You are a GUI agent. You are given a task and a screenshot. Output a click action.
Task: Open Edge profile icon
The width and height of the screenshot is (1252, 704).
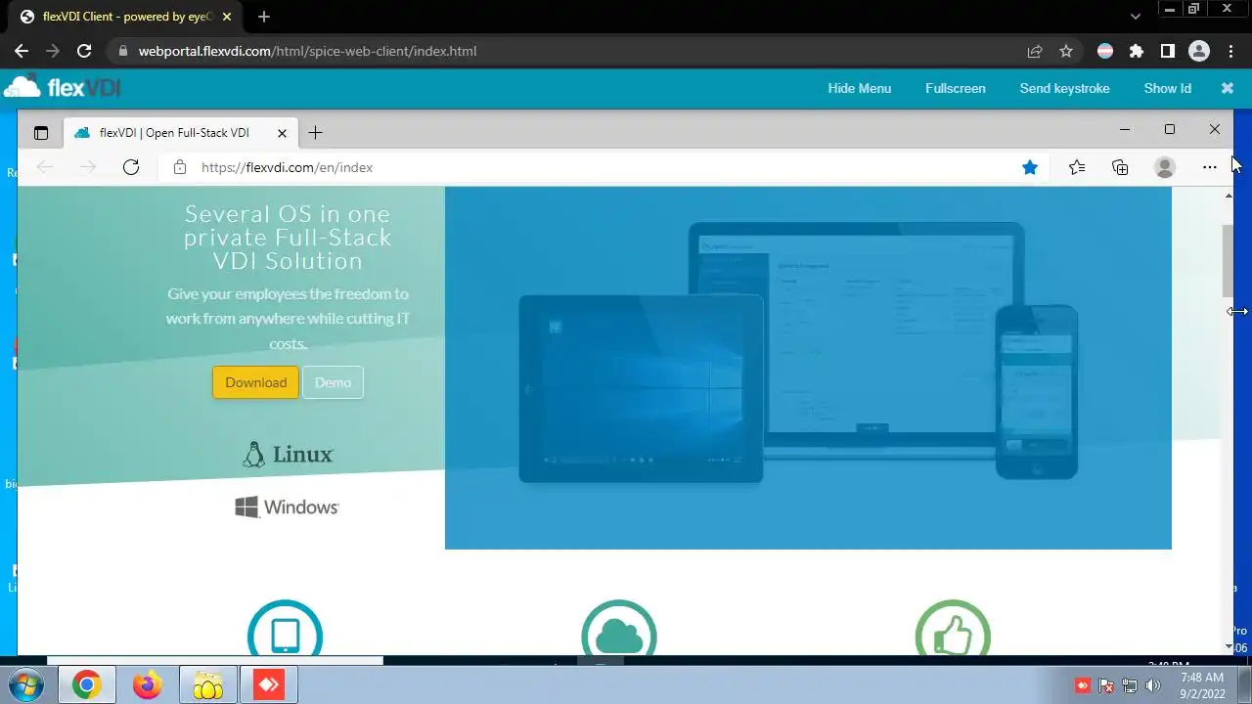[x=1165, y=167]
